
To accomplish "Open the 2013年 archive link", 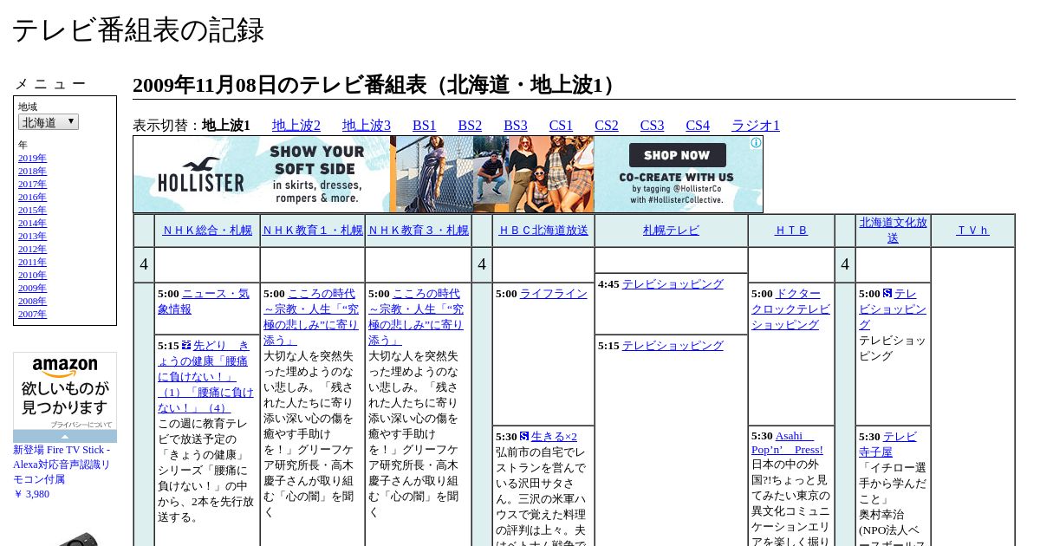I will pyautogui.click(x=32, y=236).
